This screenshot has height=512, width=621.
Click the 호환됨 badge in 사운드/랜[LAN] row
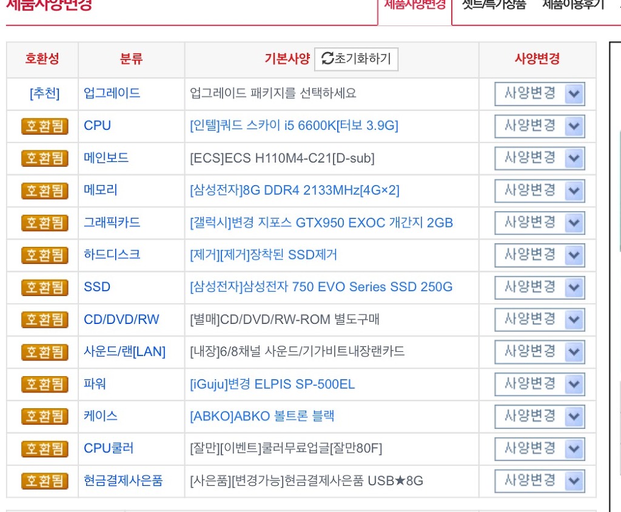[x=45, y=352]
